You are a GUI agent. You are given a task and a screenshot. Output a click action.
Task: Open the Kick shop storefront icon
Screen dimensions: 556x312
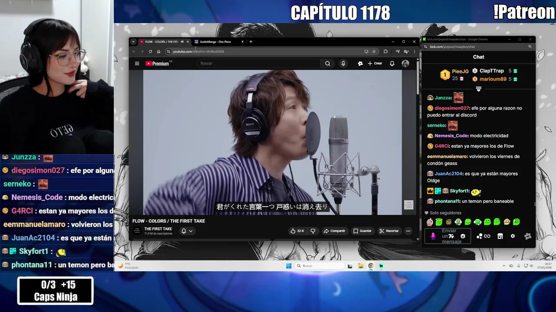[x=500, y=236]
